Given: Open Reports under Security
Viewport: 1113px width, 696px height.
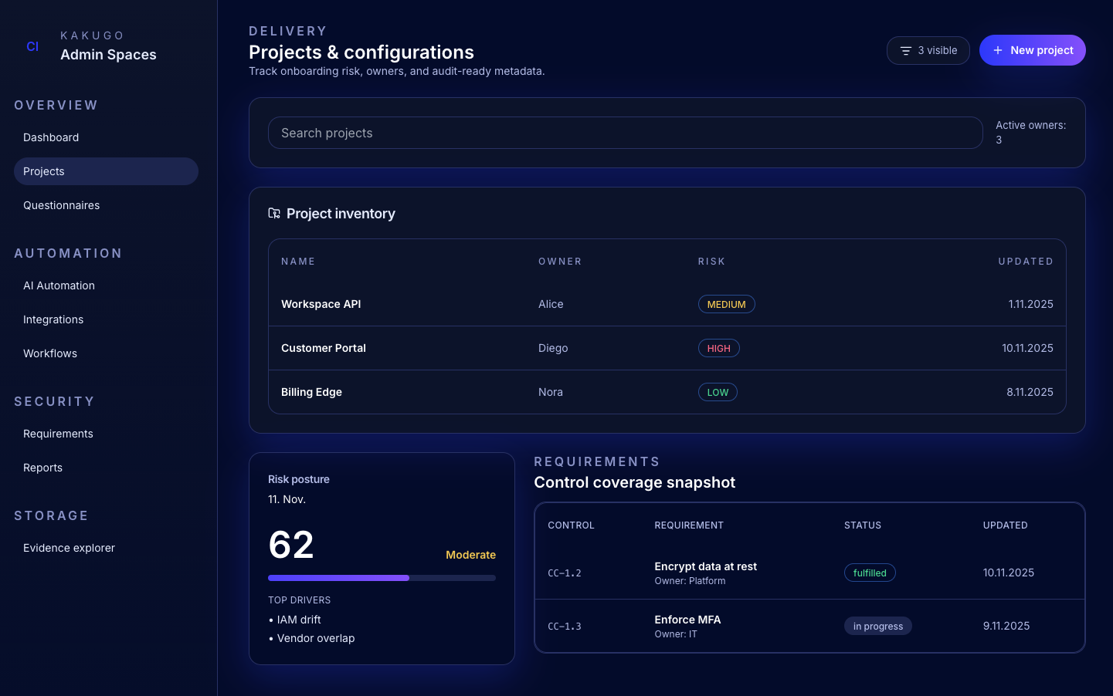Looking at the screenshot, I should 42,468.
